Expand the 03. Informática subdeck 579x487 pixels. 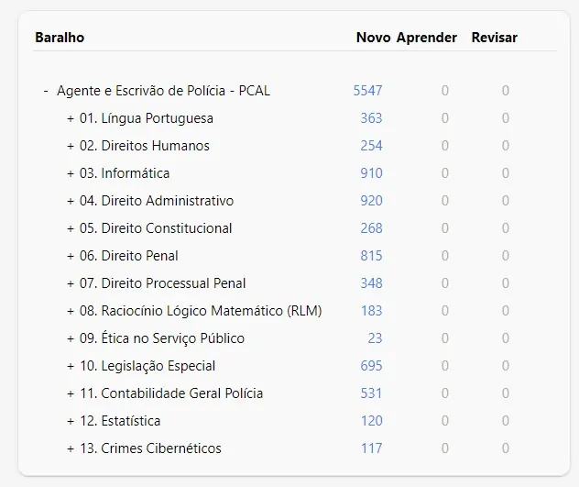click(71, 173)
